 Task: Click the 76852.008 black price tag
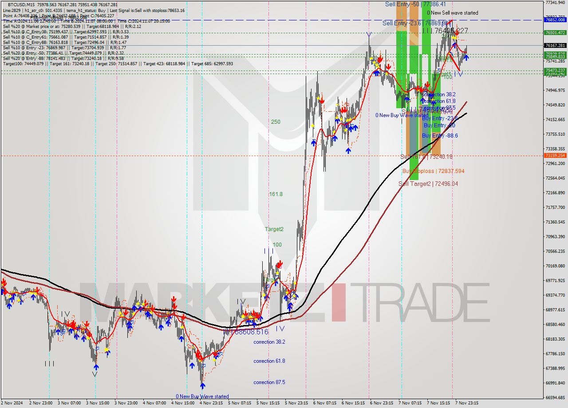[x=556, y=20]
